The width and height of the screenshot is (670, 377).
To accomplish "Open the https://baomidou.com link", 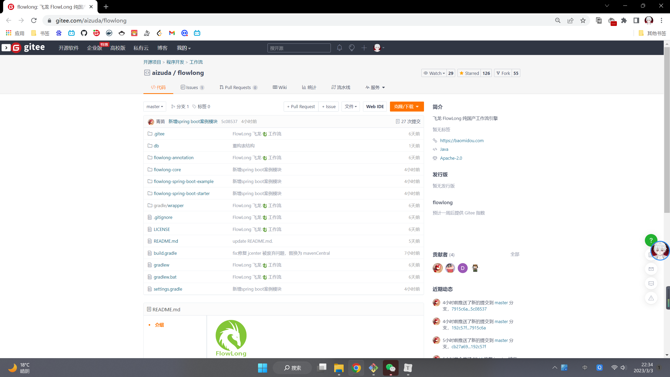I will pos(462,141).
